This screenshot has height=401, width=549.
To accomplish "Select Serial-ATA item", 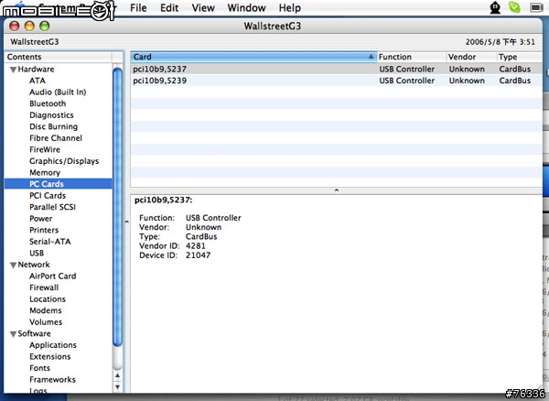I will point(50,242).
